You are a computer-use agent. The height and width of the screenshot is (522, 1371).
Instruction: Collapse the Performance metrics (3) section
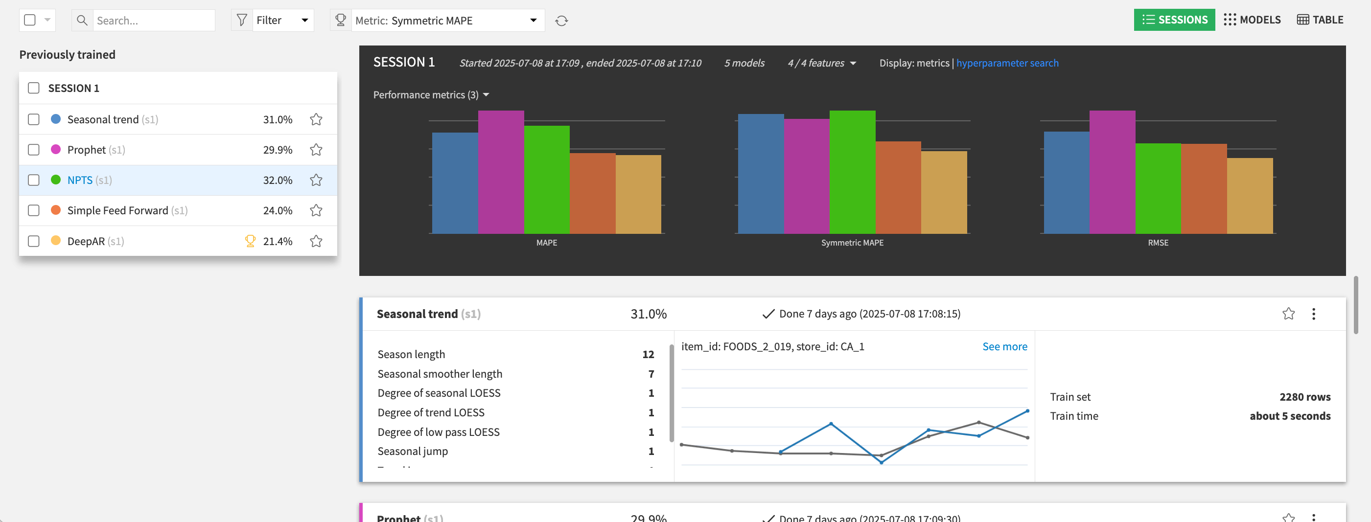(x=486, y=95)
